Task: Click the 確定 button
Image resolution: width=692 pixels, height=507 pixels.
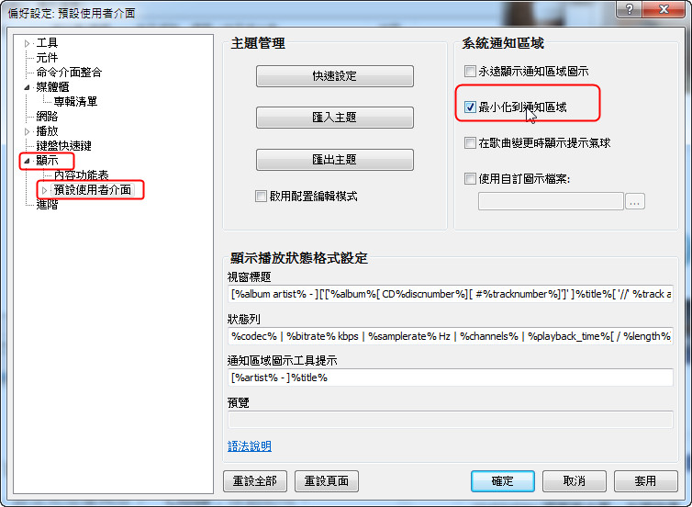Action: point(503,481)
